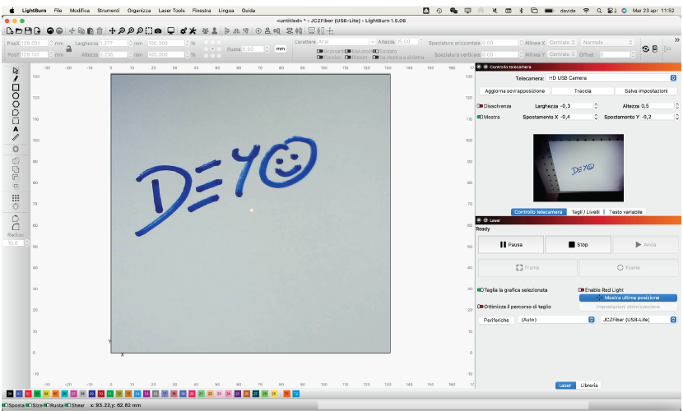Toggle the aspect ratio lock icon

click(69, 48)
